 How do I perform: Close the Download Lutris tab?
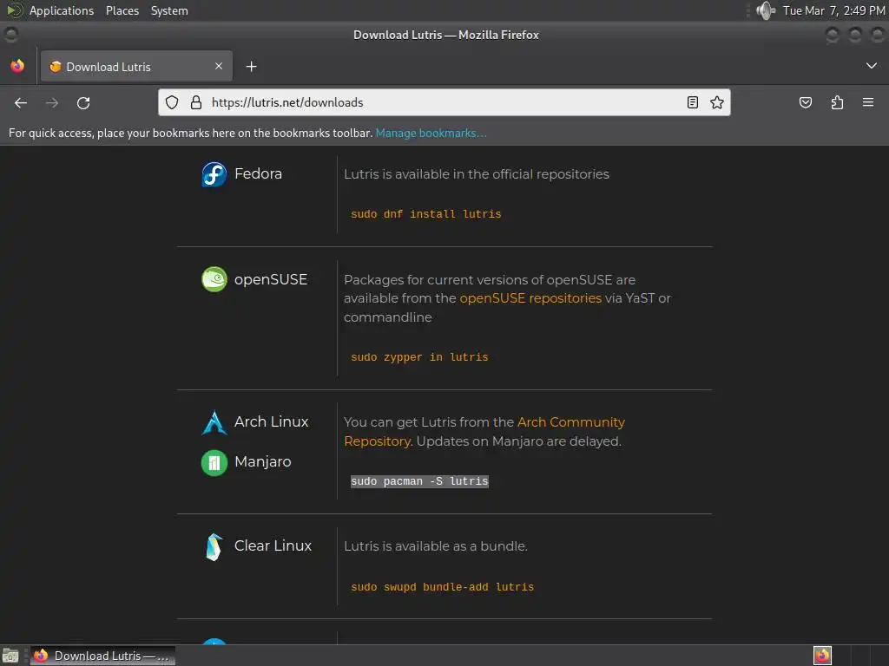pos(219,66)
